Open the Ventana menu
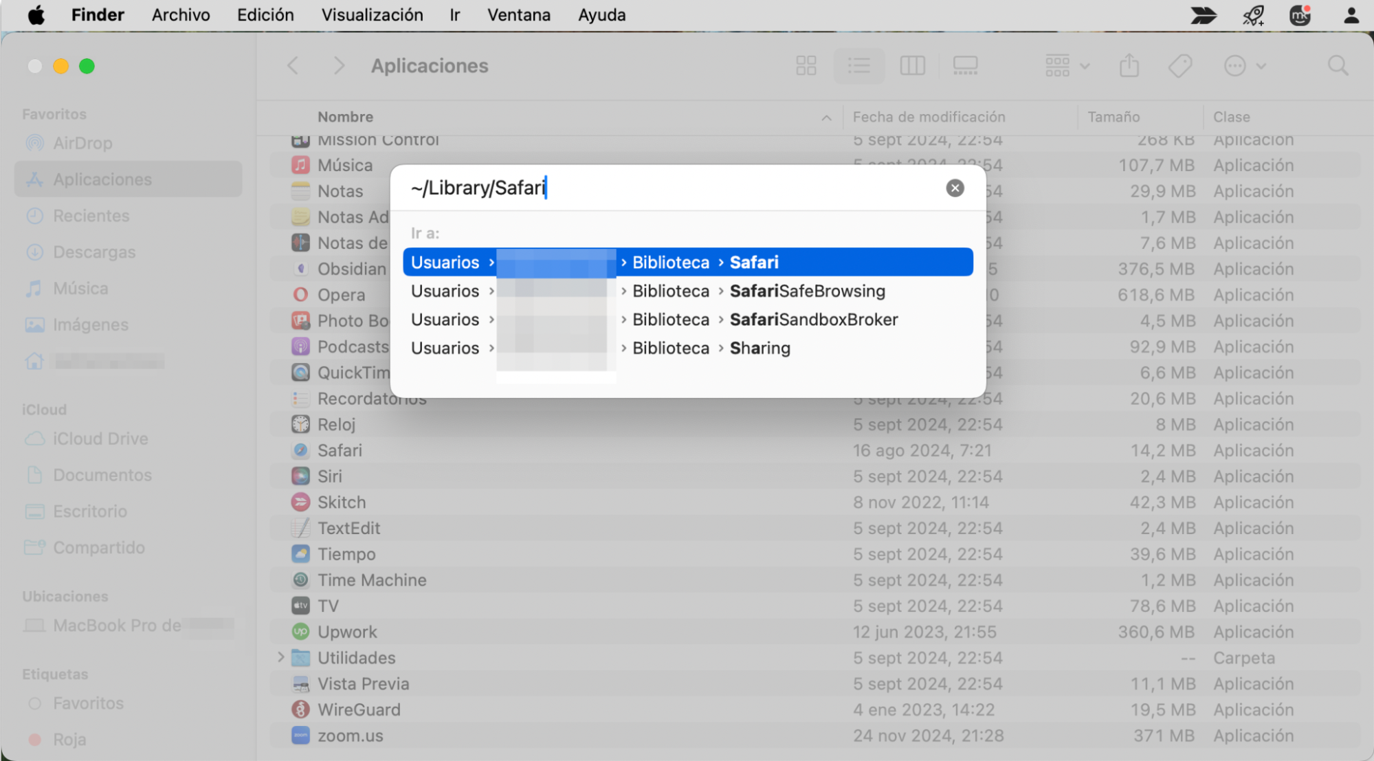 [519, 15]
